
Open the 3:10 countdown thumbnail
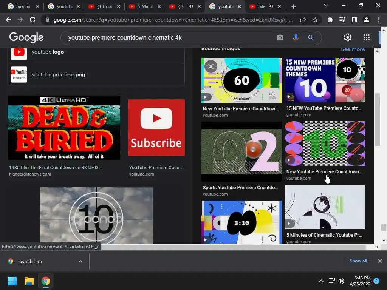click(241, 222)
